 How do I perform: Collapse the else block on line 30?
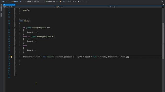pos(14,46)
